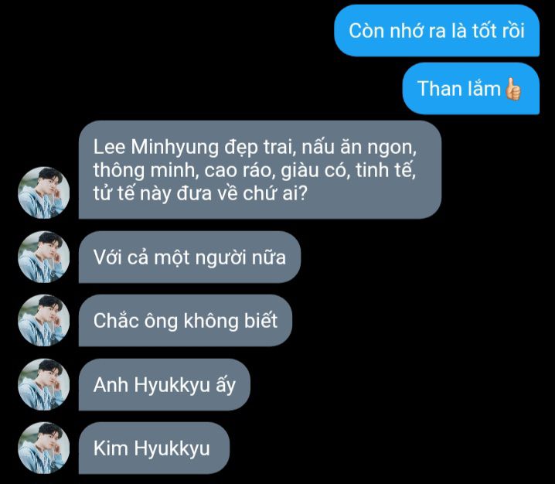Select the "Anh Hyukkyu ấy" message bubble
555x484 pixels.
pos(164,384)
